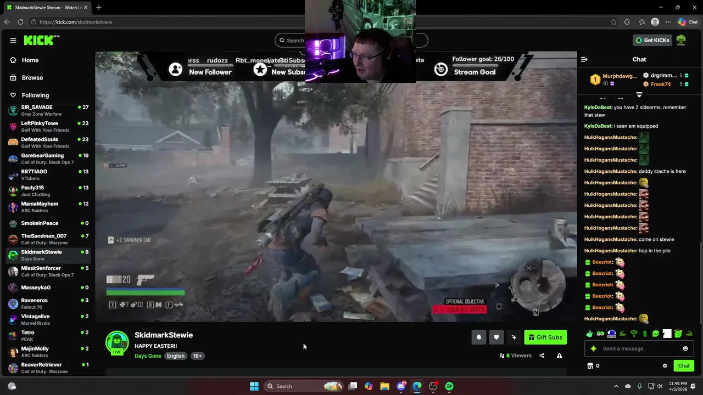Image resolution: width=703 pixels, height=395 pixels.
Task: Open Vintagelive channel in sidebar
Action: [x=48, y=320]
